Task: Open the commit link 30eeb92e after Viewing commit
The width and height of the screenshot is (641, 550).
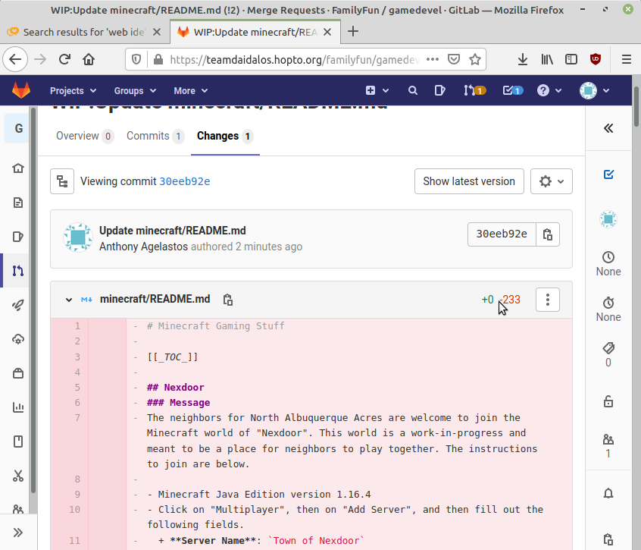Action: (x=184, y=181)
